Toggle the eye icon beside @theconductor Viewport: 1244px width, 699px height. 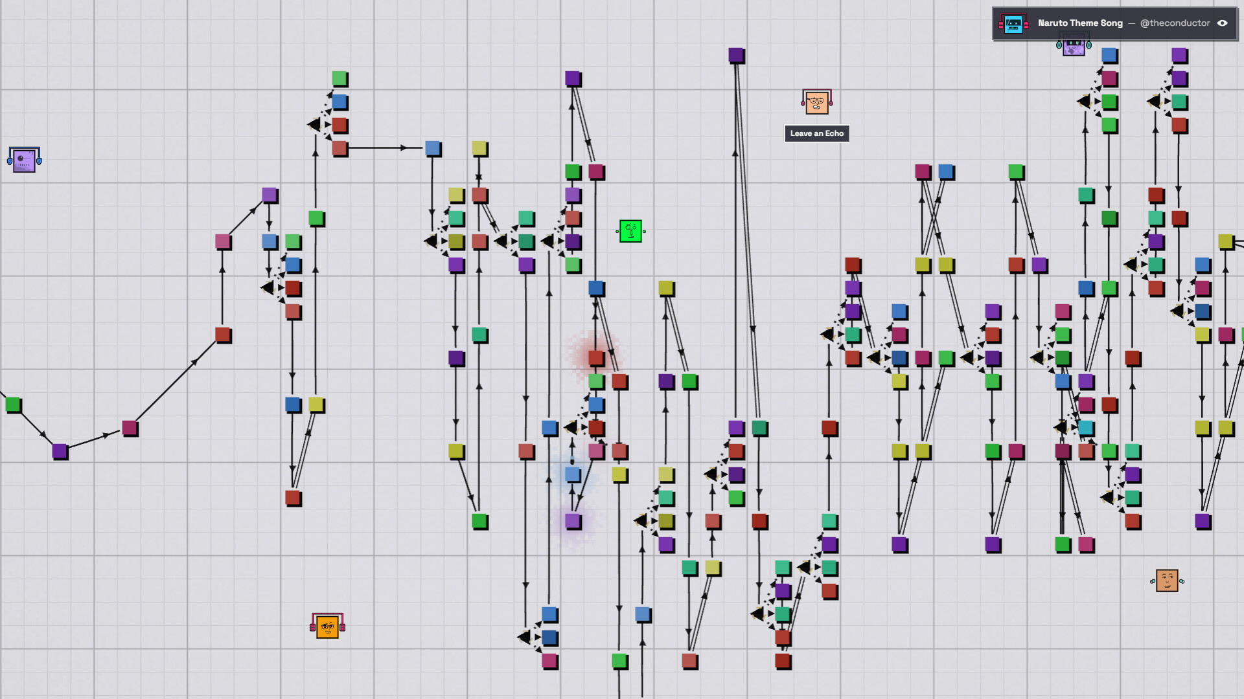click(x=1222, y=23)
